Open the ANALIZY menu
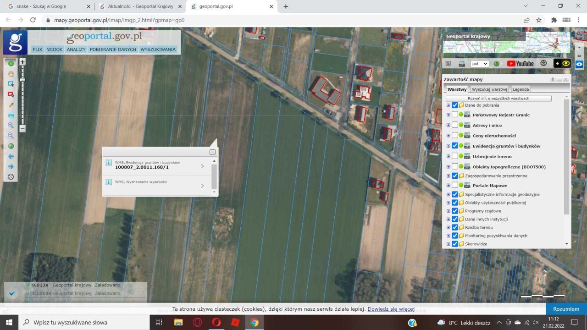This screenshot has height=330, width=587. tap(76, 49)
